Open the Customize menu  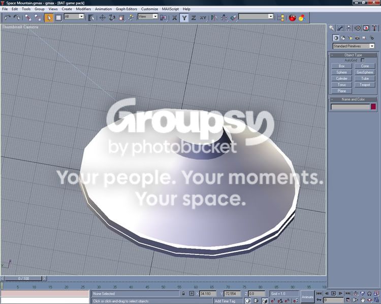tap(149, 9)
